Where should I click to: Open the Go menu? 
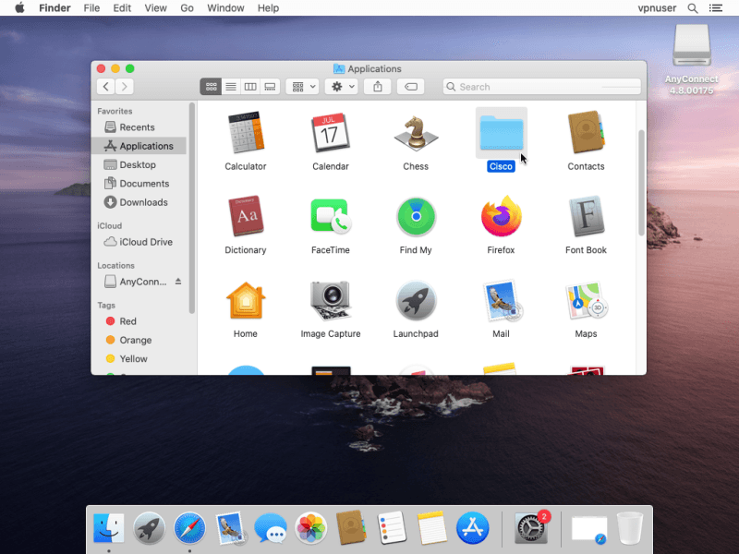(x=188, y=8)
